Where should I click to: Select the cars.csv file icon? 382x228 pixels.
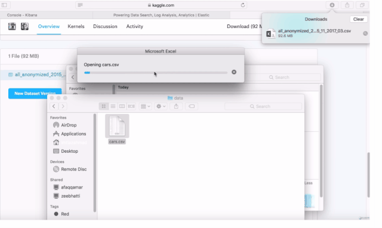tap(117, 126)
